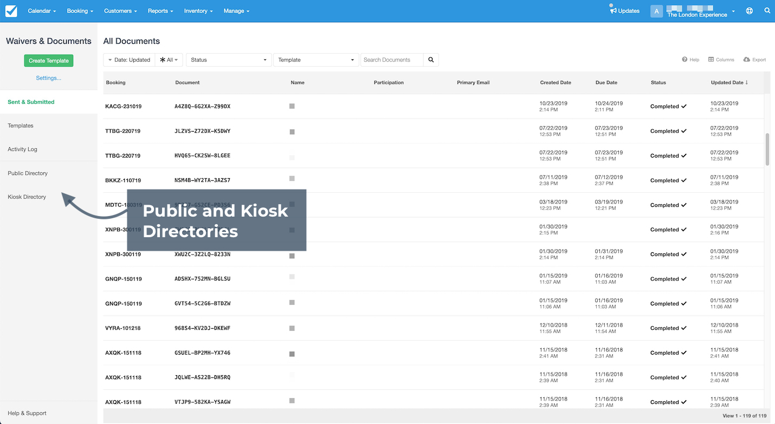The image size is (775, 424).
Task: Select Sent & Submitted in sidebar
Action: pyautogui.click(x=31, y=102)
